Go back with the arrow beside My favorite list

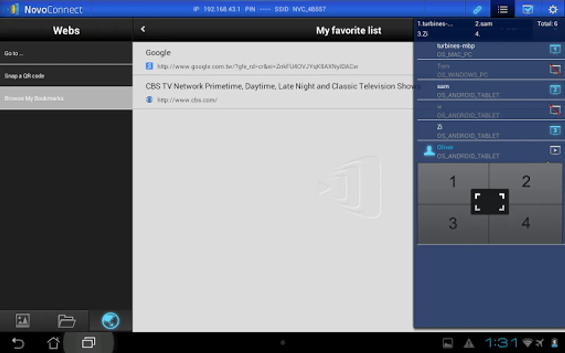tap(143, 29)
